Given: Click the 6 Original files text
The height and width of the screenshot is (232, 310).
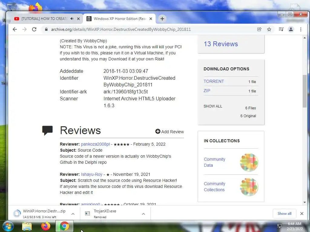Looking at the screenshot, I should [x=248, y=116].
